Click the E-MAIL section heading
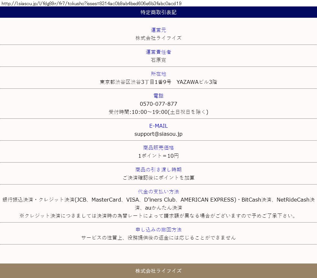This screenshot has width=317, height=278. [x=158, y=126]
